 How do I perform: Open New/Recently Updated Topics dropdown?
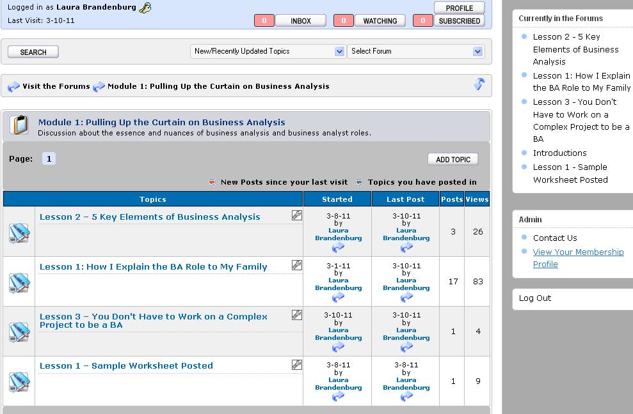[268, 51]
